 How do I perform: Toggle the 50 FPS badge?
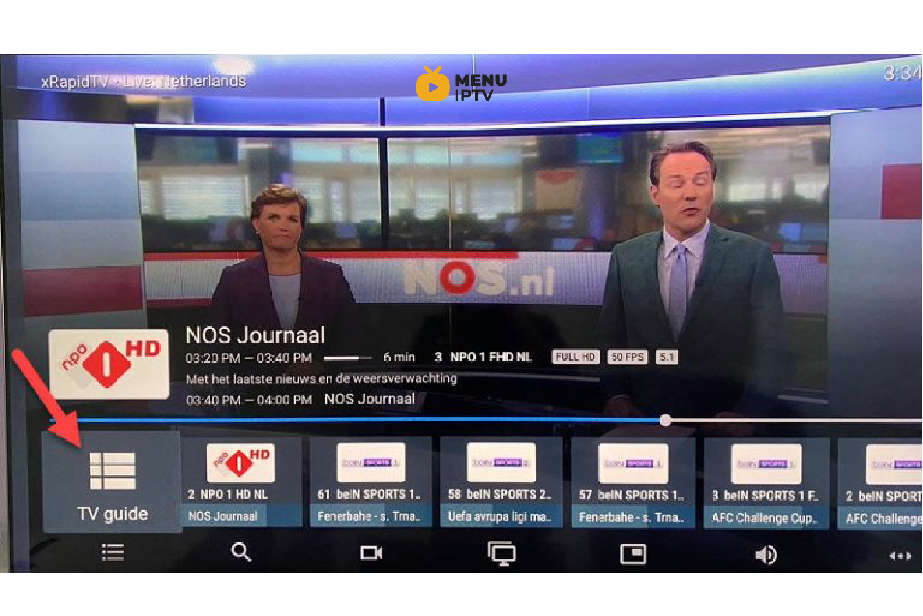tap(627, 357)
